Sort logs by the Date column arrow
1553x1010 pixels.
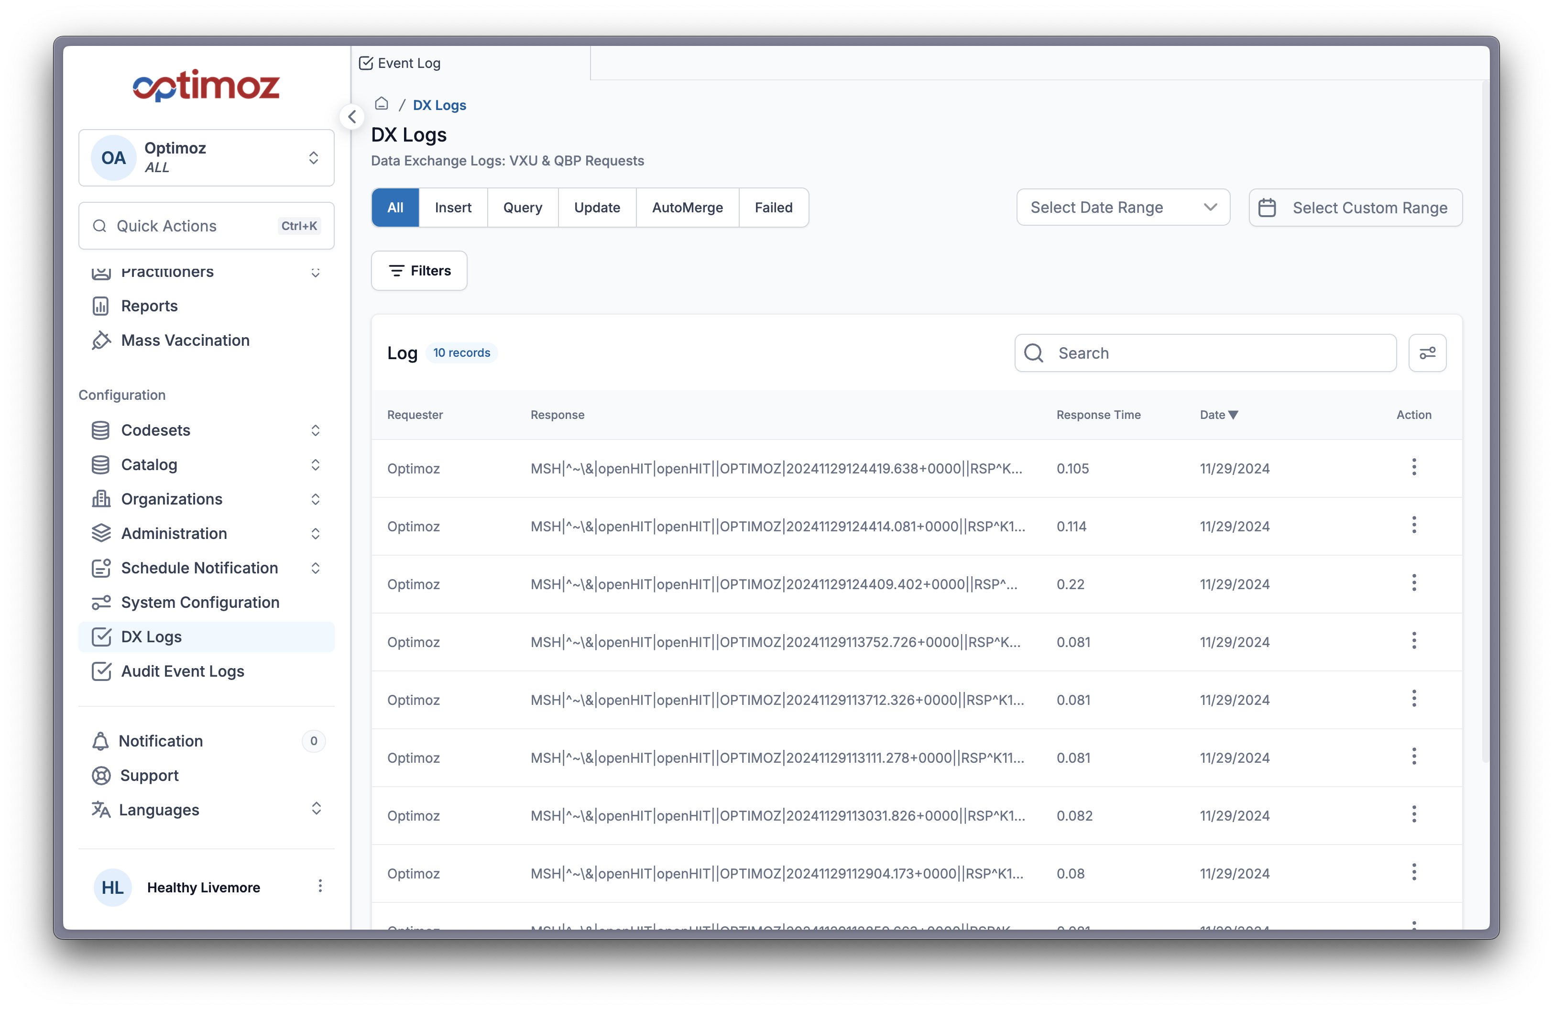click(x=1233, y=414)
